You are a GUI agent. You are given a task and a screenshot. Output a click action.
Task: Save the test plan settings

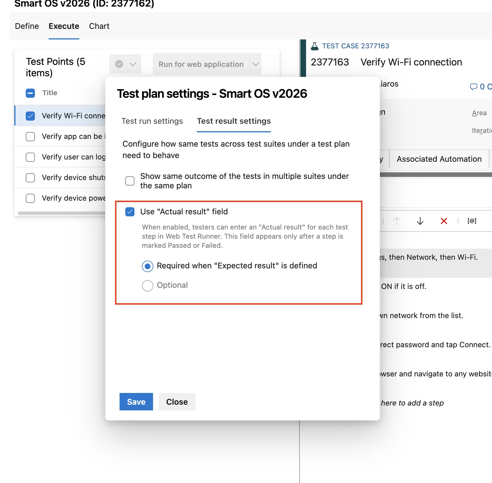coord(136,402)
